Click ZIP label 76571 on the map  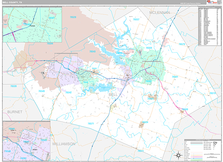[x=91, y=124]
